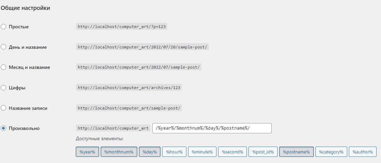Image resolution: width=381 pixels, height=163 pixels.
Task: Toggle the %day% tag button
Action: (x=150, y=152)
